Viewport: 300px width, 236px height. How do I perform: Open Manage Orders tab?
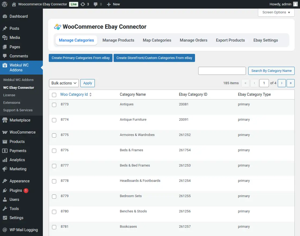point(193,40)
